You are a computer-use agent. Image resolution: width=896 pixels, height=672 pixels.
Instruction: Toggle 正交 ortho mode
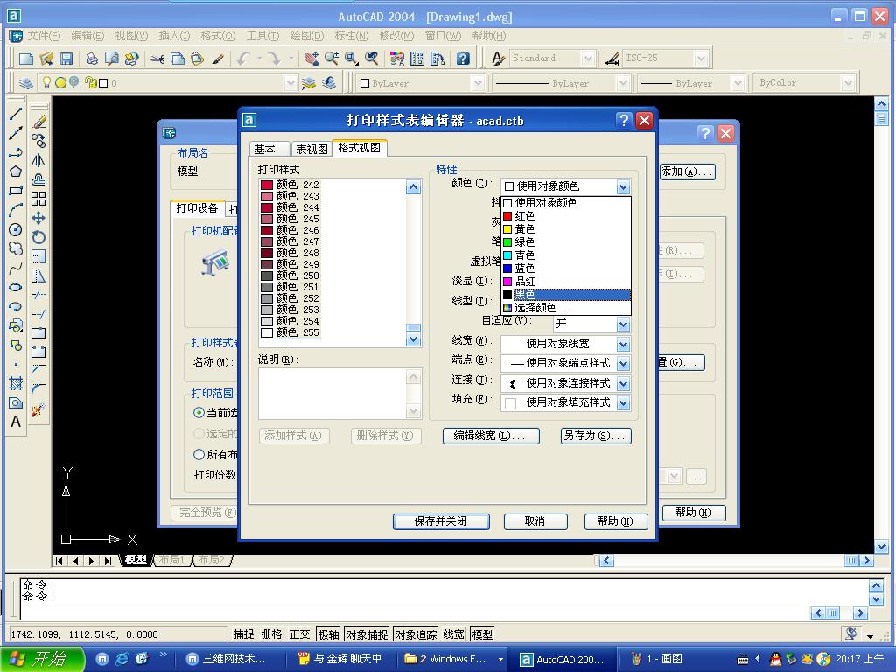(299, 634)
